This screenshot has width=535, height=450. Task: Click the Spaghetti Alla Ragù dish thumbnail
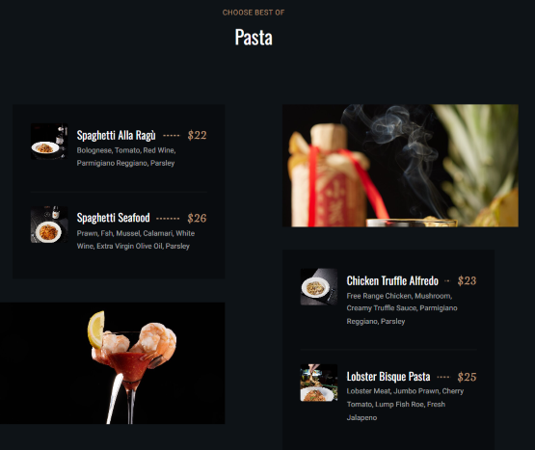click(x=49, y=142)
